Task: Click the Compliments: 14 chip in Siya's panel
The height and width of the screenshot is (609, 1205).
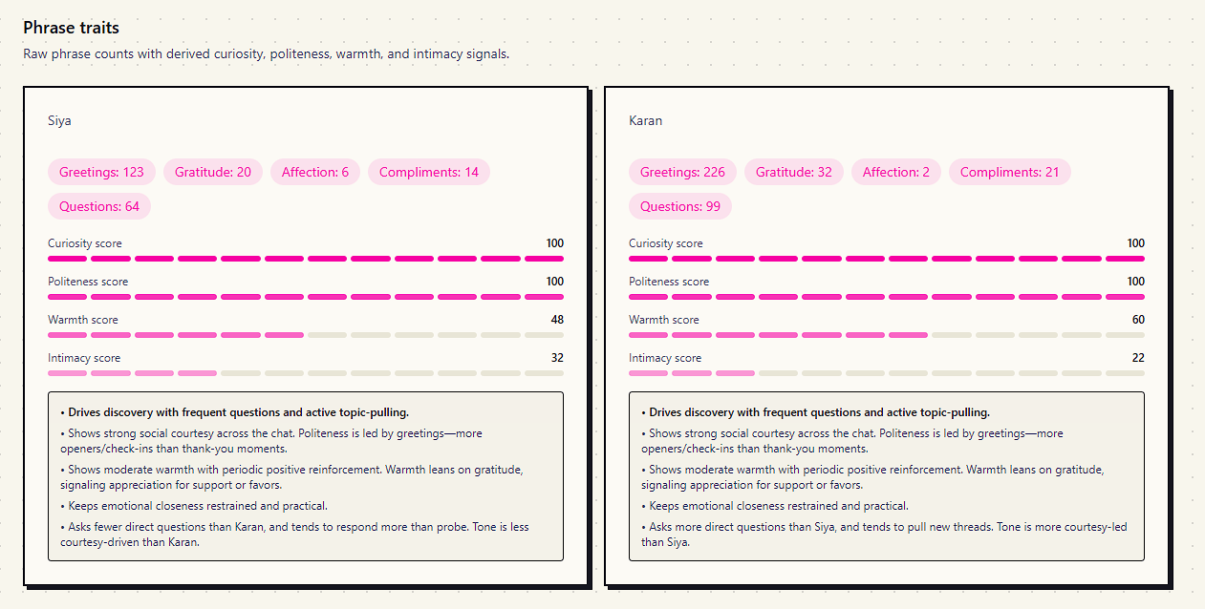Action: click(428, 172)
